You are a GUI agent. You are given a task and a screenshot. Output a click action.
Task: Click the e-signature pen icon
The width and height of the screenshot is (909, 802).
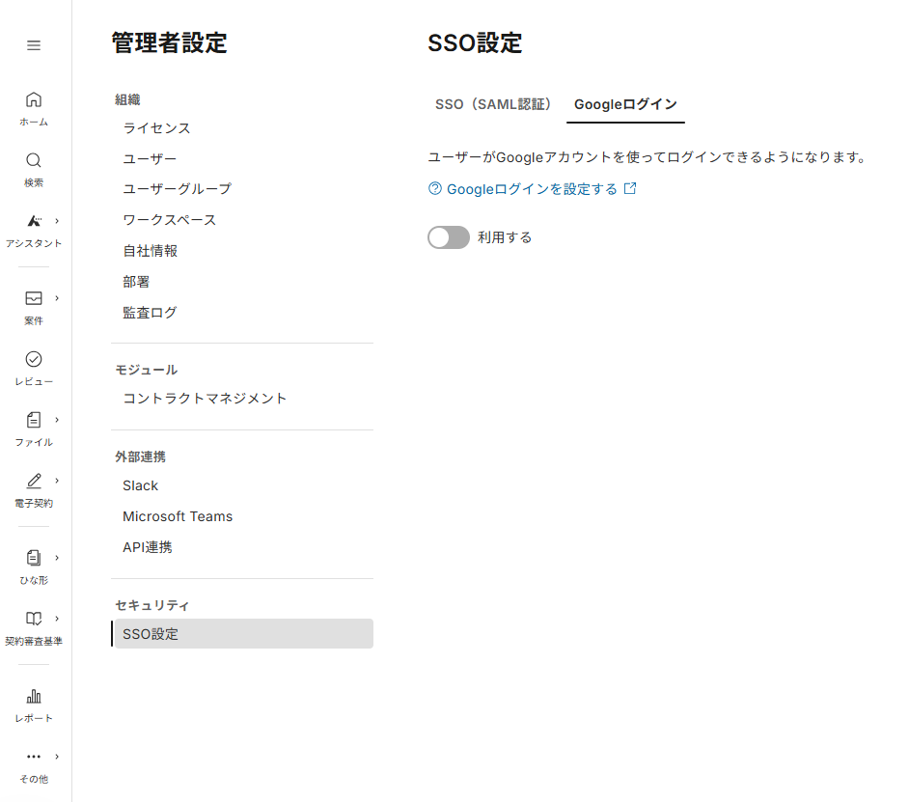[34, 481]
